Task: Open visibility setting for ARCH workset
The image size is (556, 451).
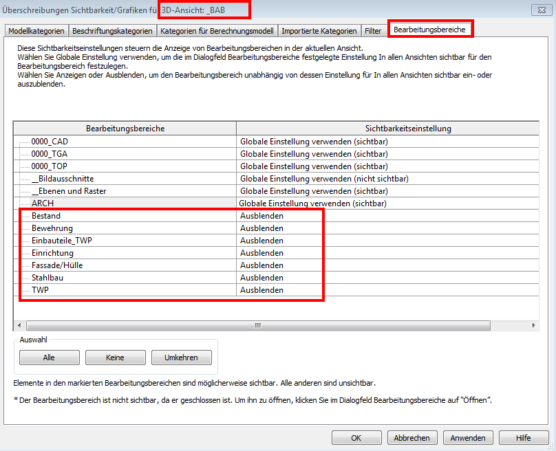Action: click(385, 203)
